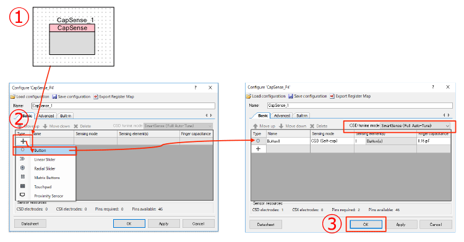Click the CapSense component on the schematic
Viewport: 464px width, 242px height.
[x=72, y=40]
